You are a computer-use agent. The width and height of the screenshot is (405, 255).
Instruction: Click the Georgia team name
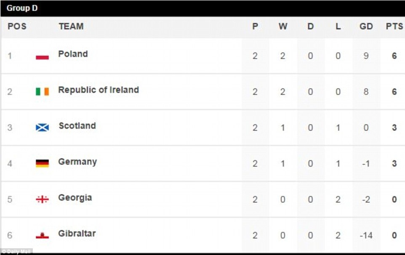75,197
